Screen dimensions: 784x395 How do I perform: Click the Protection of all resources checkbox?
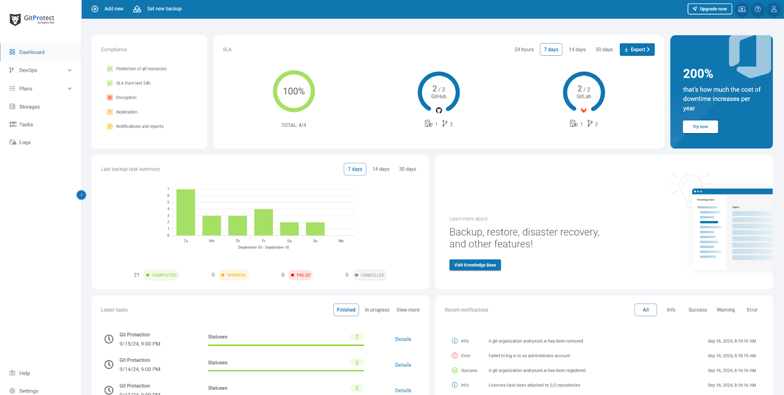click(x=110, y=69)
